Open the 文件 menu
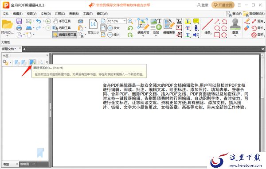The height and width of the screenshot is (169, 266). click(6, 14)
